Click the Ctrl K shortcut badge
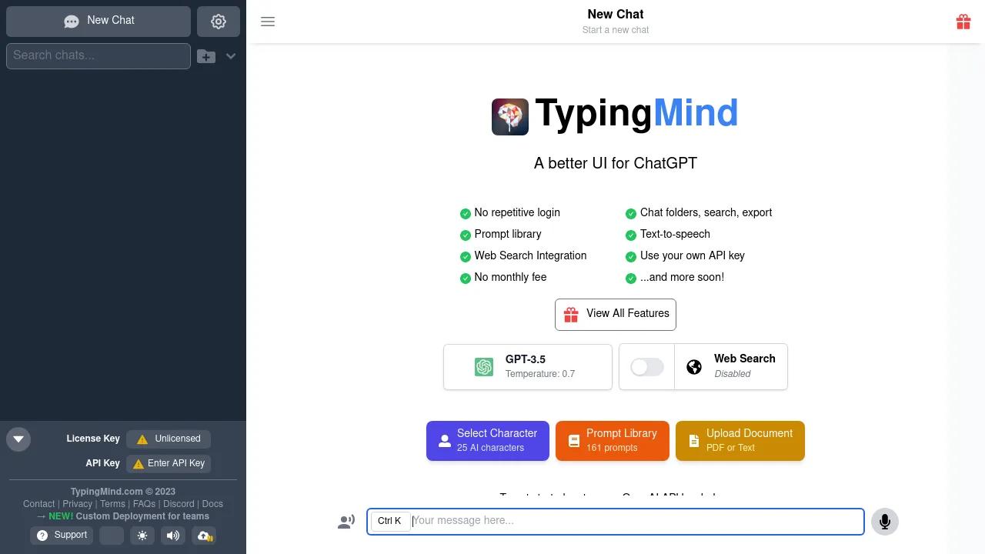Screen dimensions: 985x554 [389, 522]
